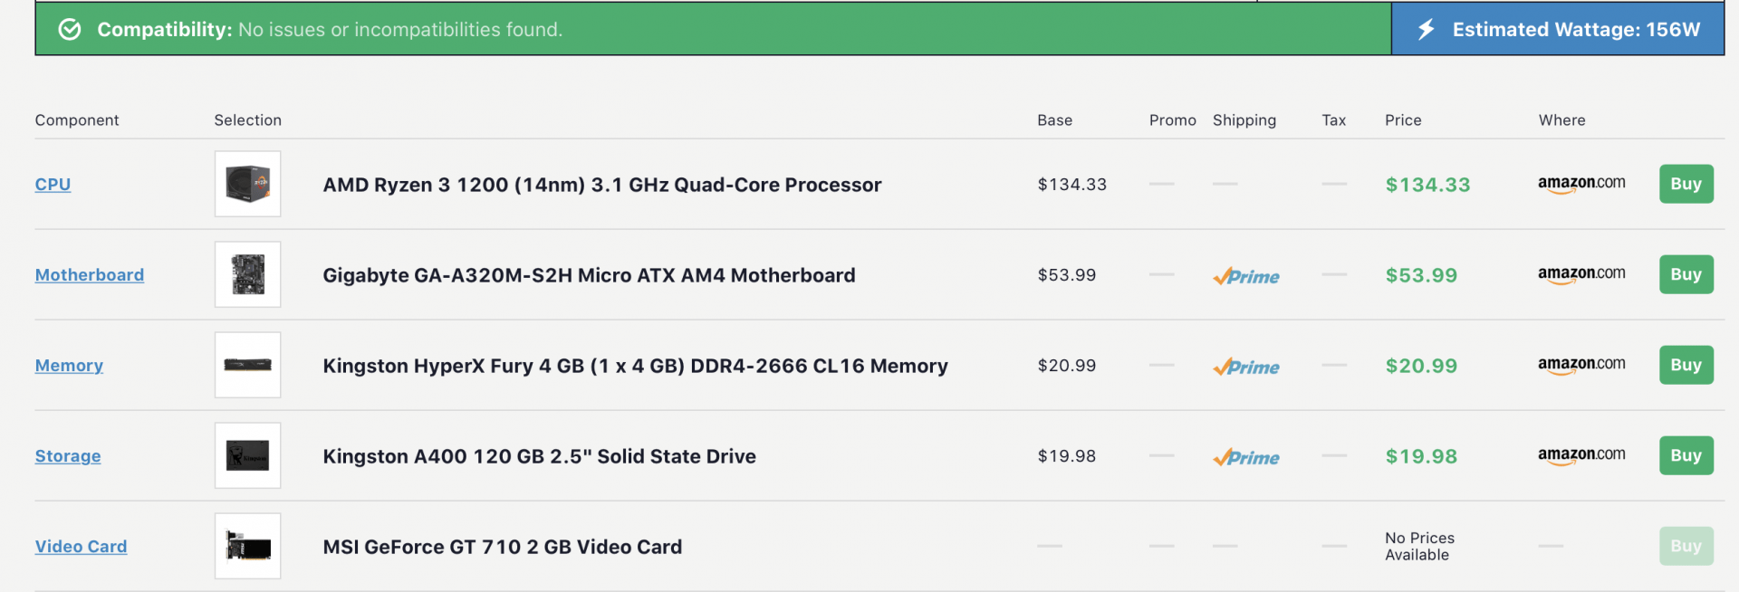The height and width of the screenshot is (592, 1739).
Task: Open the Memory component link
Action: (69, 366)
